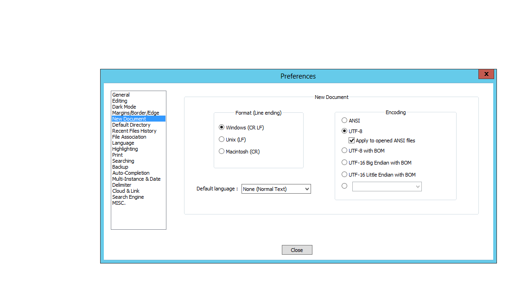Viewport: 515px width, 300px height.
Task: Uncheck Apply to opened ANSI files
Action: pos(352,141)
